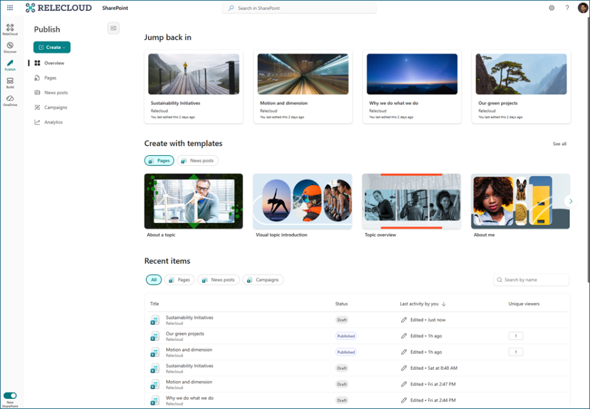Open the Discover app in left rail
Image resolution: width=590 pixels, height=409 pixels.
[x=10, y=47]
